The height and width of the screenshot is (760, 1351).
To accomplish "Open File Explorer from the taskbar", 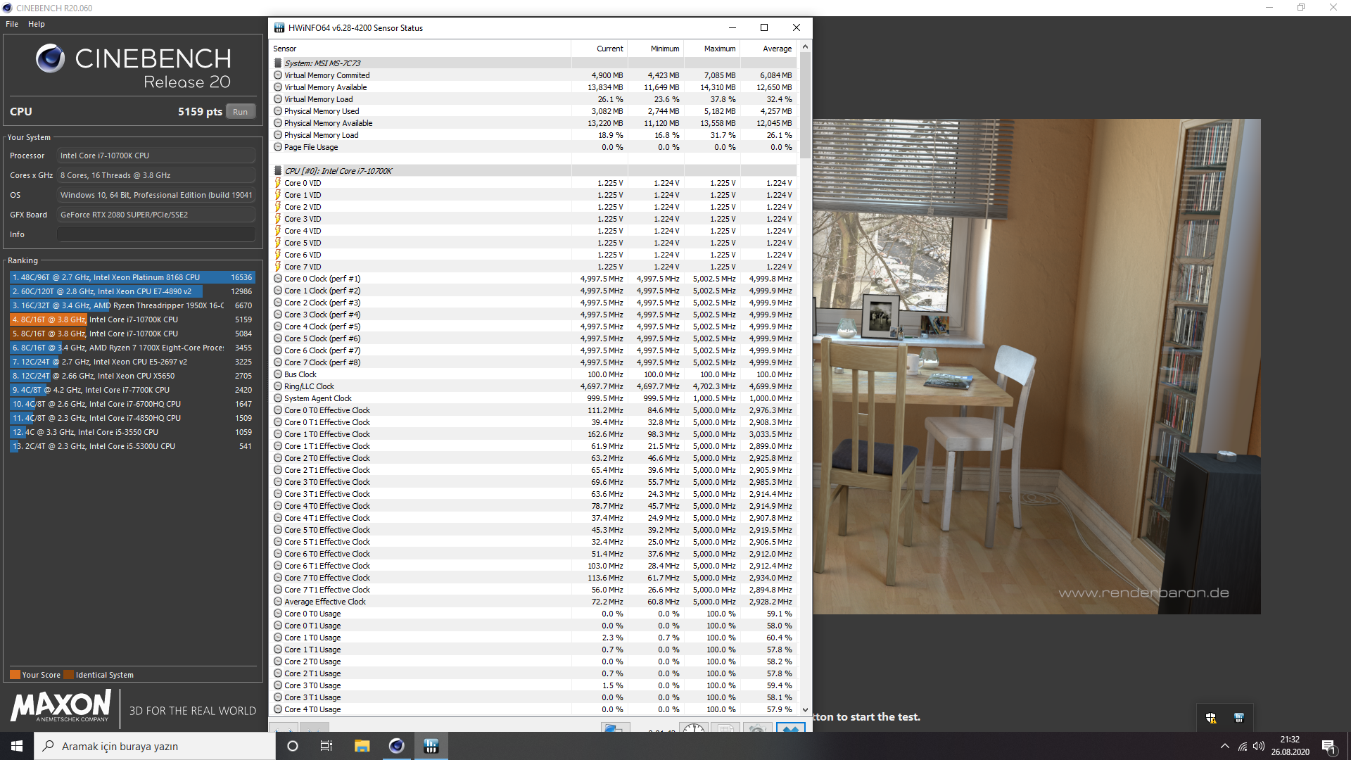I will [x=362, y=746].
